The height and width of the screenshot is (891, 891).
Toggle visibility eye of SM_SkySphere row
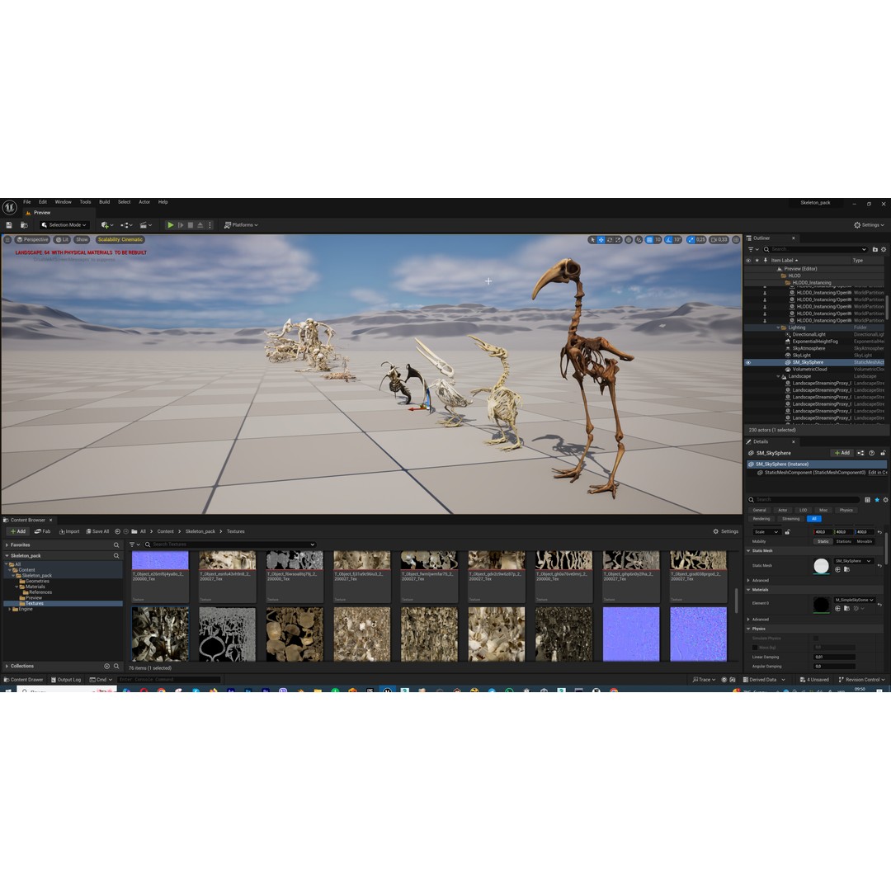coord(747,362)
